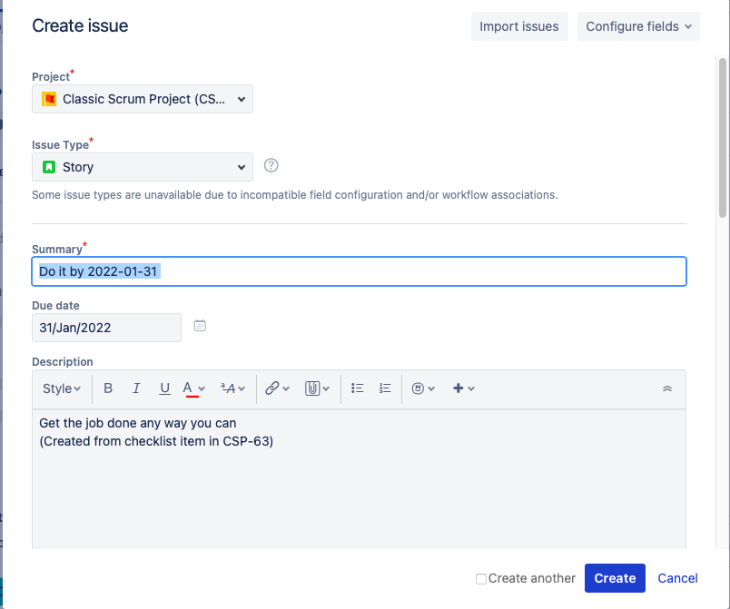Open Configure fields menu
Viewport: 730px width, 609px height.
tap(638, 26)
